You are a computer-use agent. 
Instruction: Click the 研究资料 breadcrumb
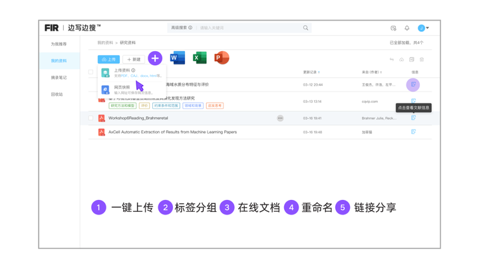tap(128, 43)
